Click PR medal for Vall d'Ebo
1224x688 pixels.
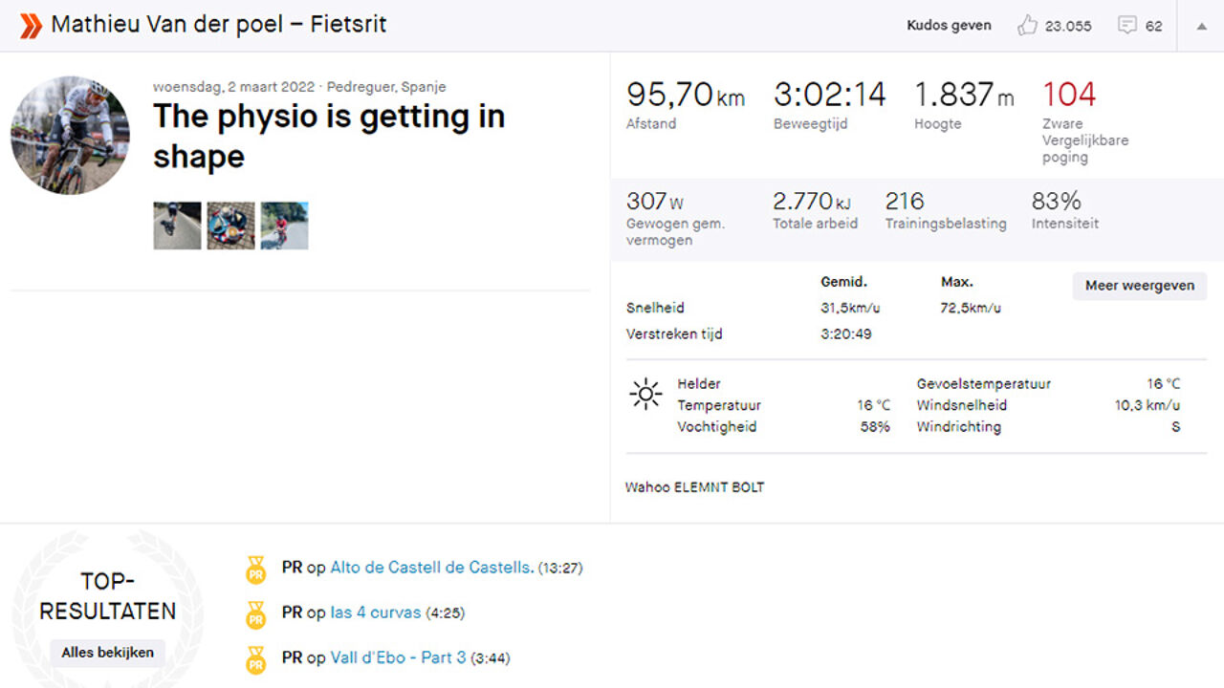click(255, 659)
